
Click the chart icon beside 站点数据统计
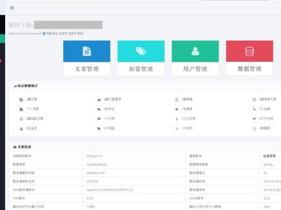click(x=15, y=86)
